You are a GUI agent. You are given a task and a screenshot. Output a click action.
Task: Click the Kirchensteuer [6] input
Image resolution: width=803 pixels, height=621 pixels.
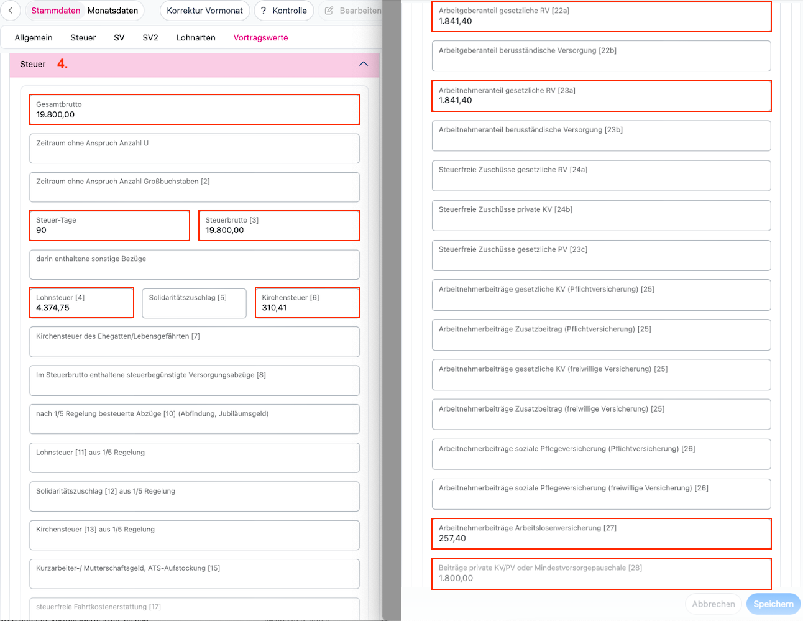(308, 303)
